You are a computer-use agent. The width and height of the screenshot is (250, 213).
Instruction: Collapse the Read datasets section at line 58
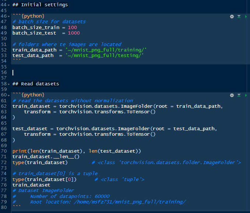click(9, 84)
